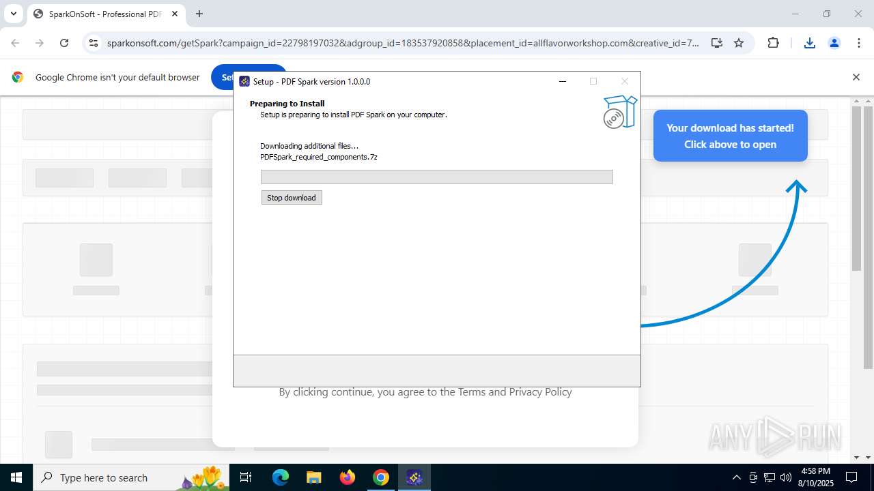Select the SparkOnSoft browser tab
Image resolution: width=874 pixels, height=491 pixels.
106,14
